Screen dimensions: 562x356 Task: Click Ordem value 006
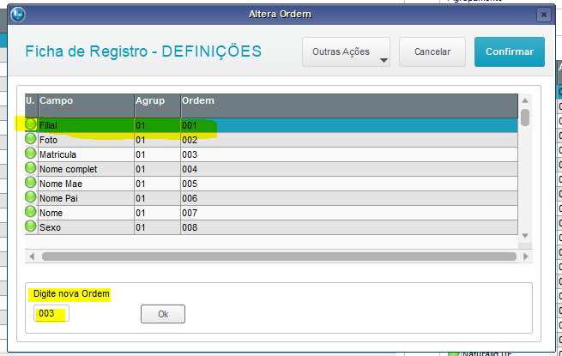pyautogui.click(x=190, y=198)
